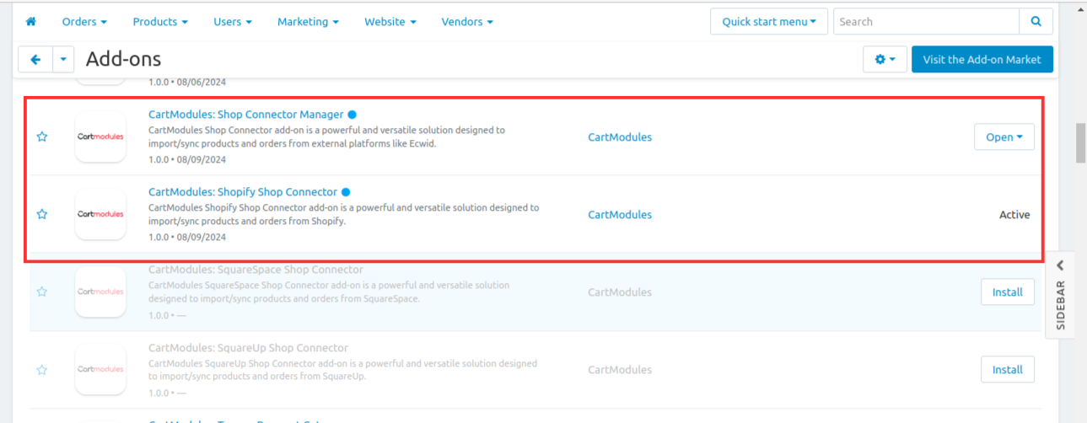Viewport: 1087px width, 423px height.
Task: Open the Marketing menu
Action: tap(308, 21)
